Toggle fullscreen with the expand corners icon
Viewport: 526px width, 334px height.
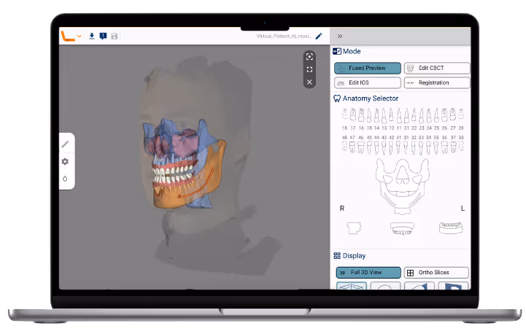click(x=309, y=69)
